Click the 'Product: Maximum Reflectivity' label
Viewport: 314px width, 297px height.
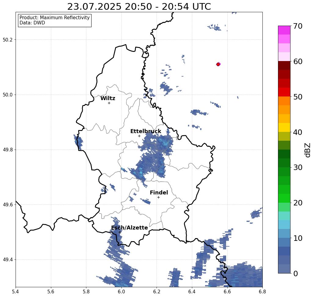click(54, 18)
